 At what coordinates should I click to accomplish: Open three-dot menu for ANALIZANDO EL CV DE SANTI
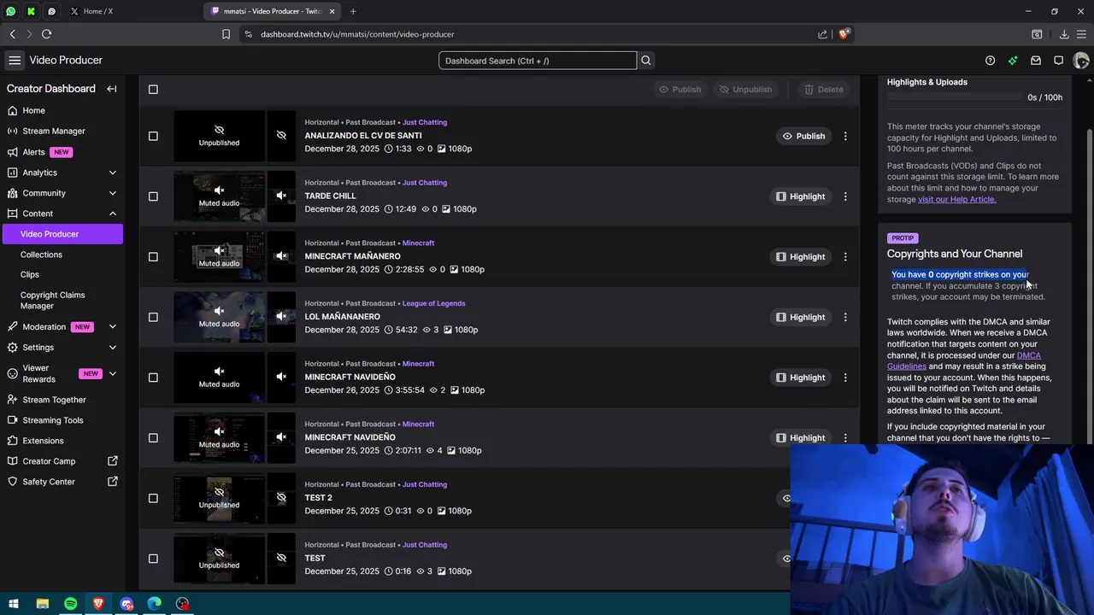[x=845, y=136]
